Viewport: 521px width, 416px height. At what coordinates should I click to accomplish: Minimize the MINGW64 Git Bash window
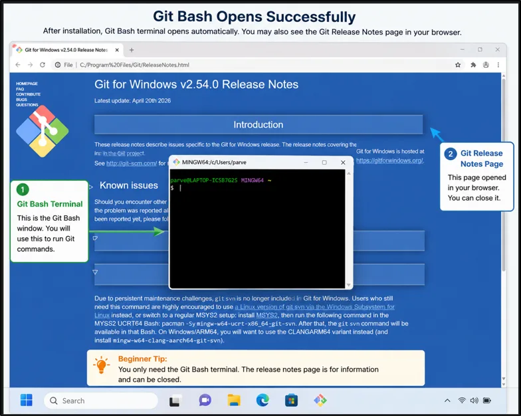pyautogui.click(x=306, y=162)
